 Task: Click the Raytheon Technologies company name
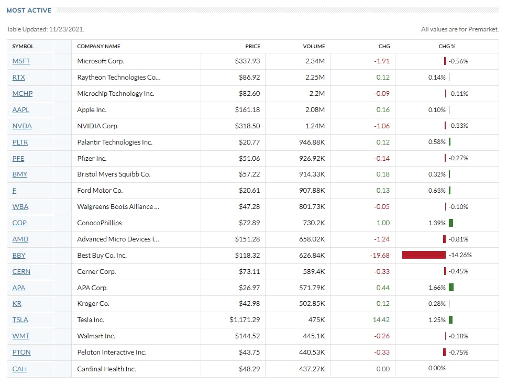point(119,78)
